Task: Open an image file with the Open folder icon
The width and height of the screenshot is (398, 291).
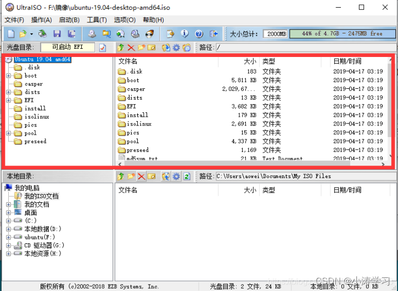Action: tap(23, 34)
